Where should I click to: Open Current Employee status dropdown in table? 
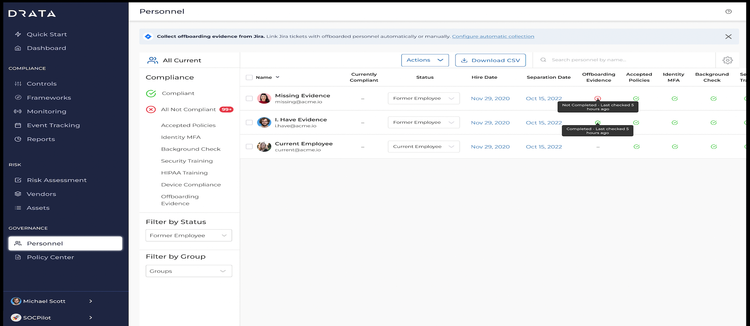click(424, 147)
